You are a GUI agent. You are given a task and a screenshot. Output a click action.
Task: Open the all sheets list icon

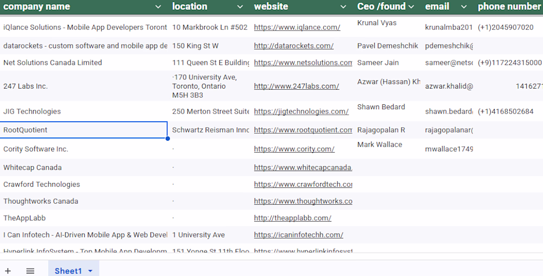[x=30, y=271]
